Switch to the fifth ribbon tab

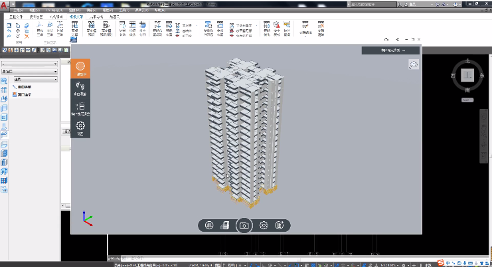click(96, 17)
